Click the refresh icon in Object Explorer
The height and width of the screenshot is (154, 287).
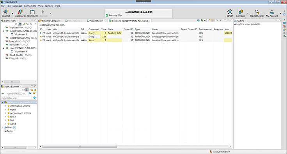[x=30, y=93]
